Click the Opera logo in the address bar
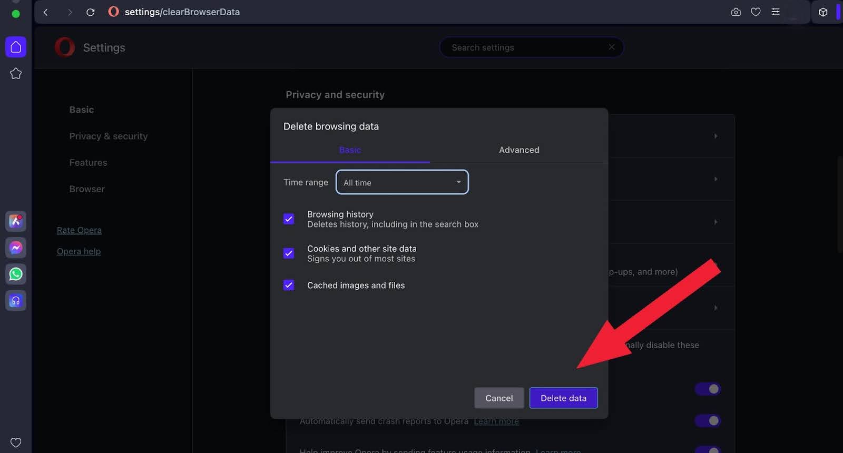 113,12
